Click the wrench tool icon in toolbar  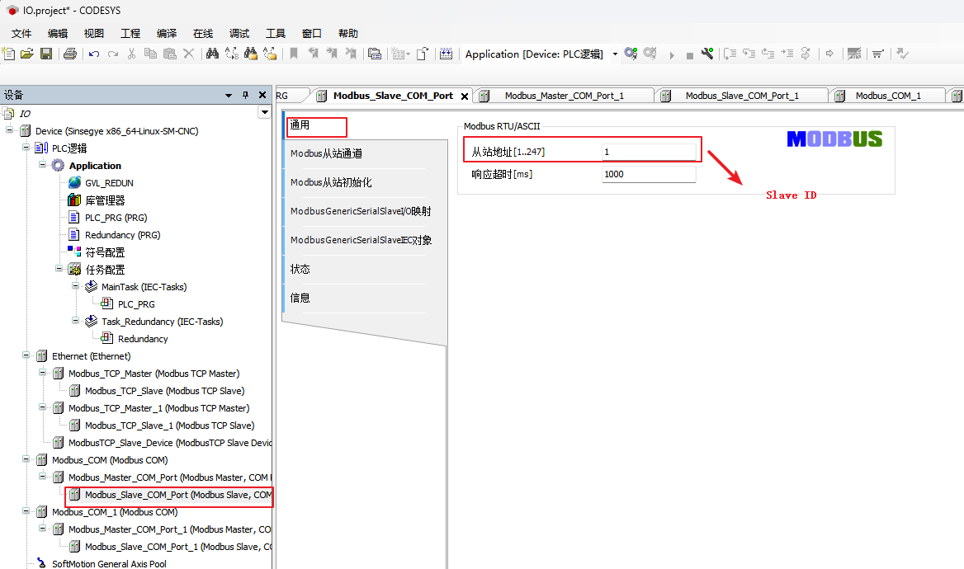[707, 54]
